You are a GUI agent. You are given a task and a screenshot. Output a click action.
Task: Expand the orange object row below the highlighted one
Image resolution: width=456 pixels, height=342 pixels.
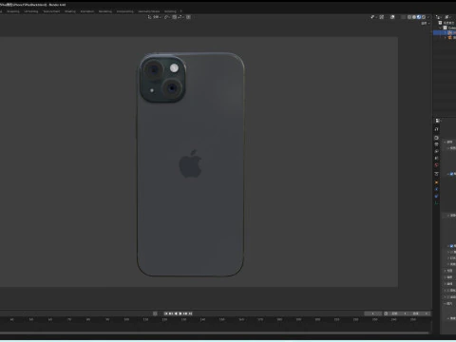(x=446, y=37)
